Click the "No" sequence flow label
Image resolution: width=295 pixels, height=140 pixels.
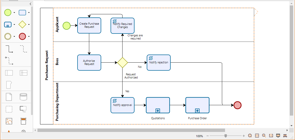(x=140, y=67)
